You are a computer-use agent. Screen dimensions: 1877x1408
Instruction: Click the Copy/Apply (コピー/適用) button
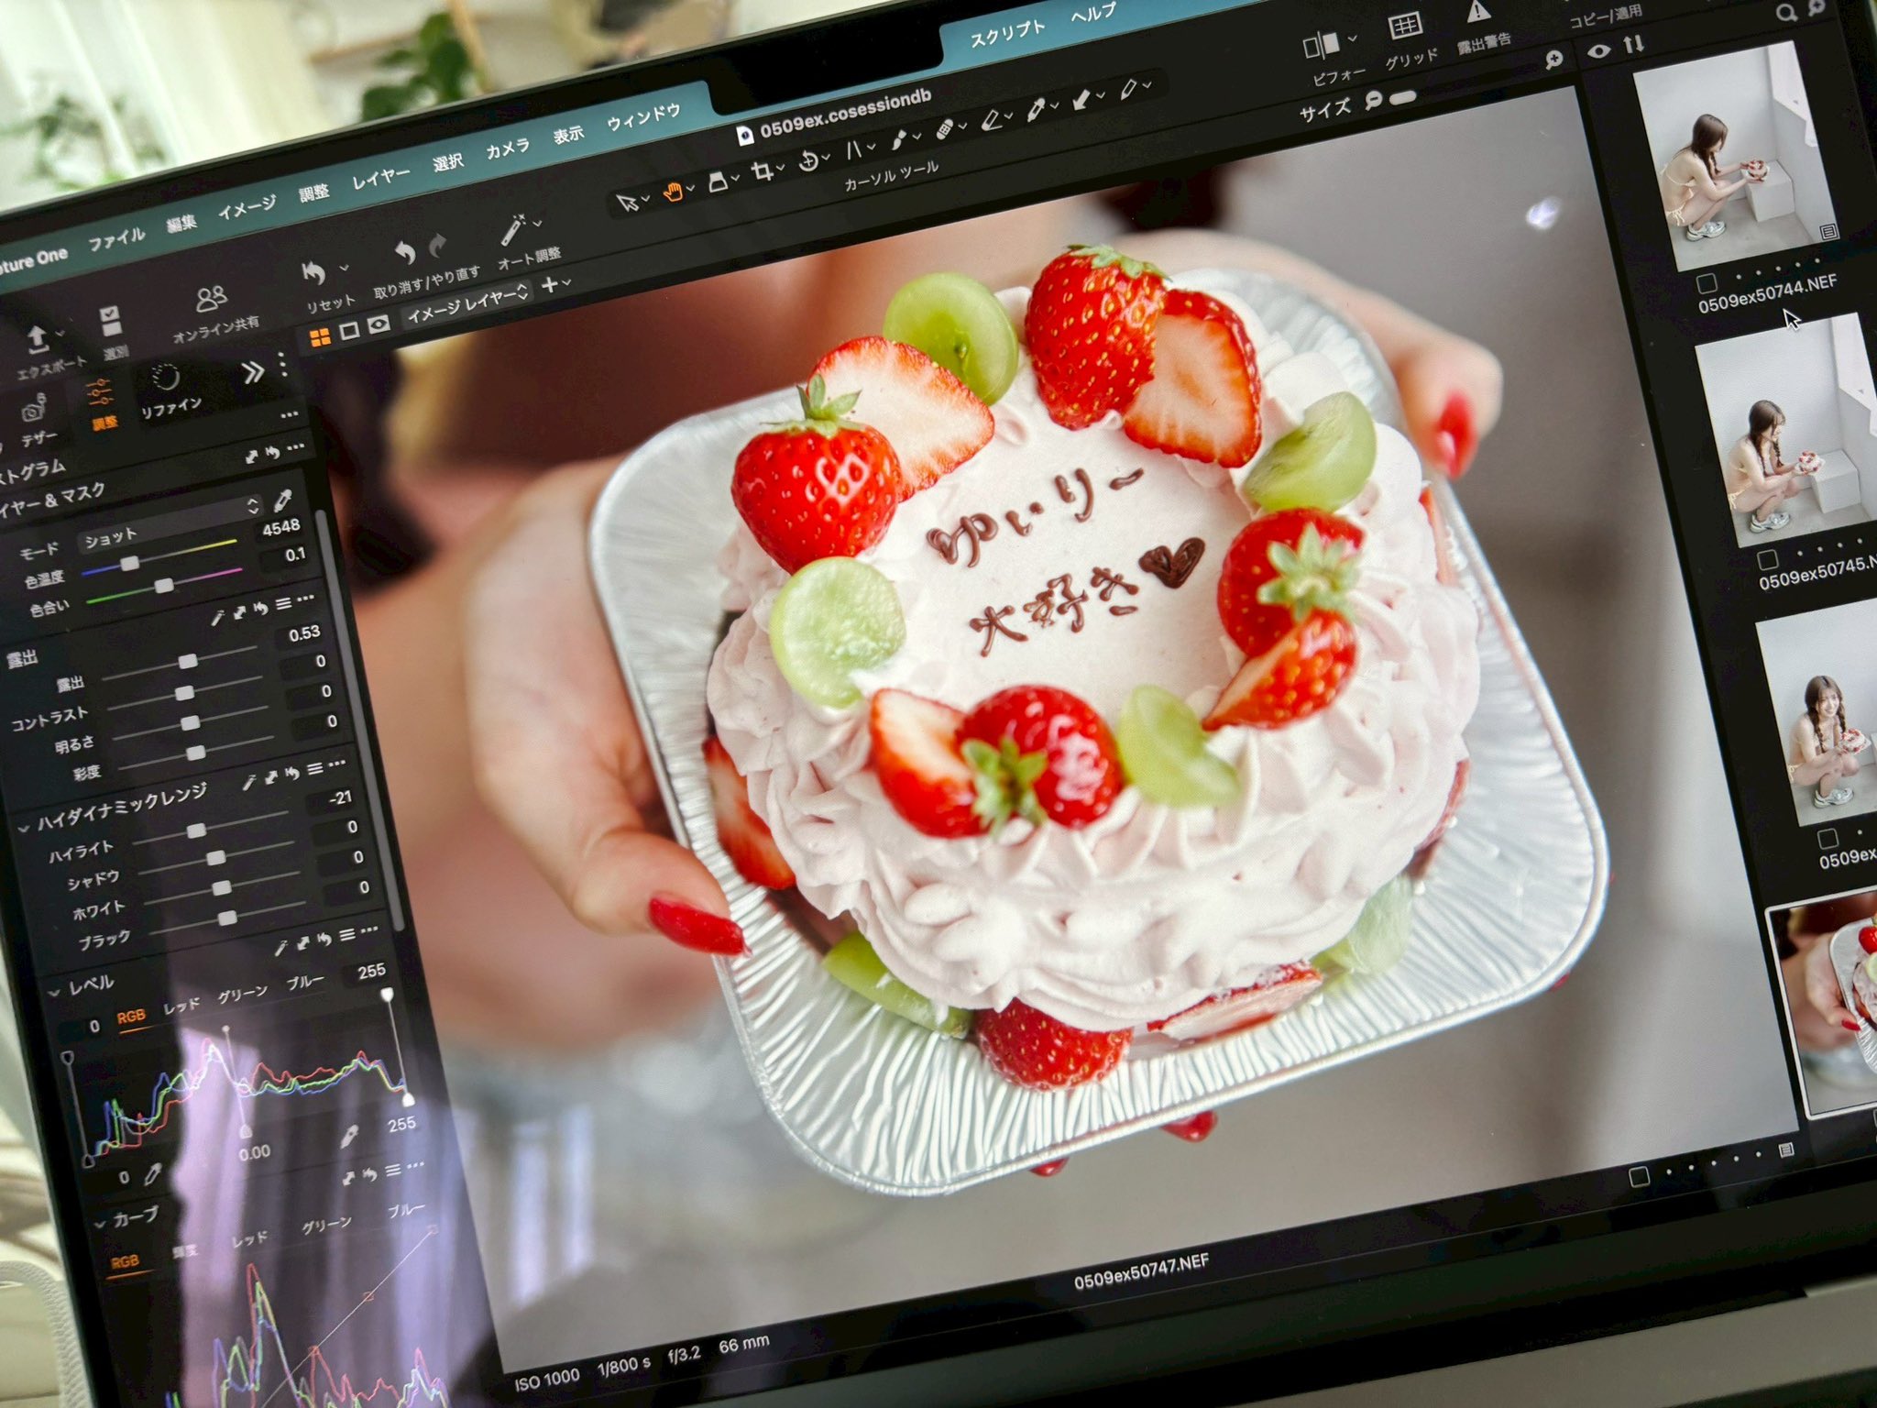tap(1605, 16)
